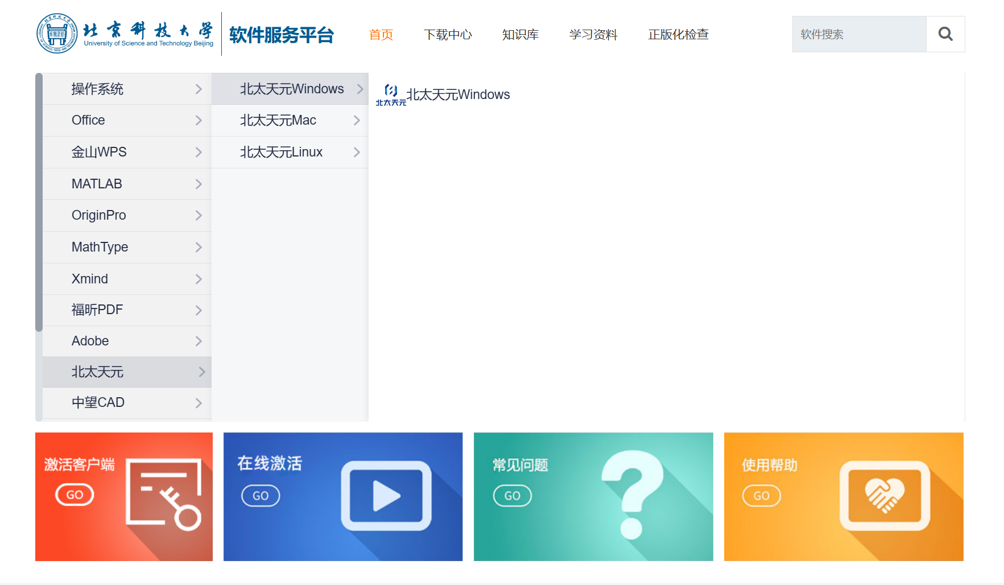1004x585 pixels.
Task: Click the search magnifier icon
Action: tap(945, 34)
